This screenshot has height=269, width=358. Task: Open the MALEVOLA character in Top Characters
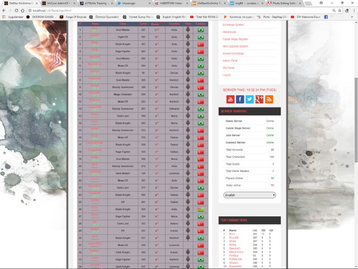(x=238, y=253)
